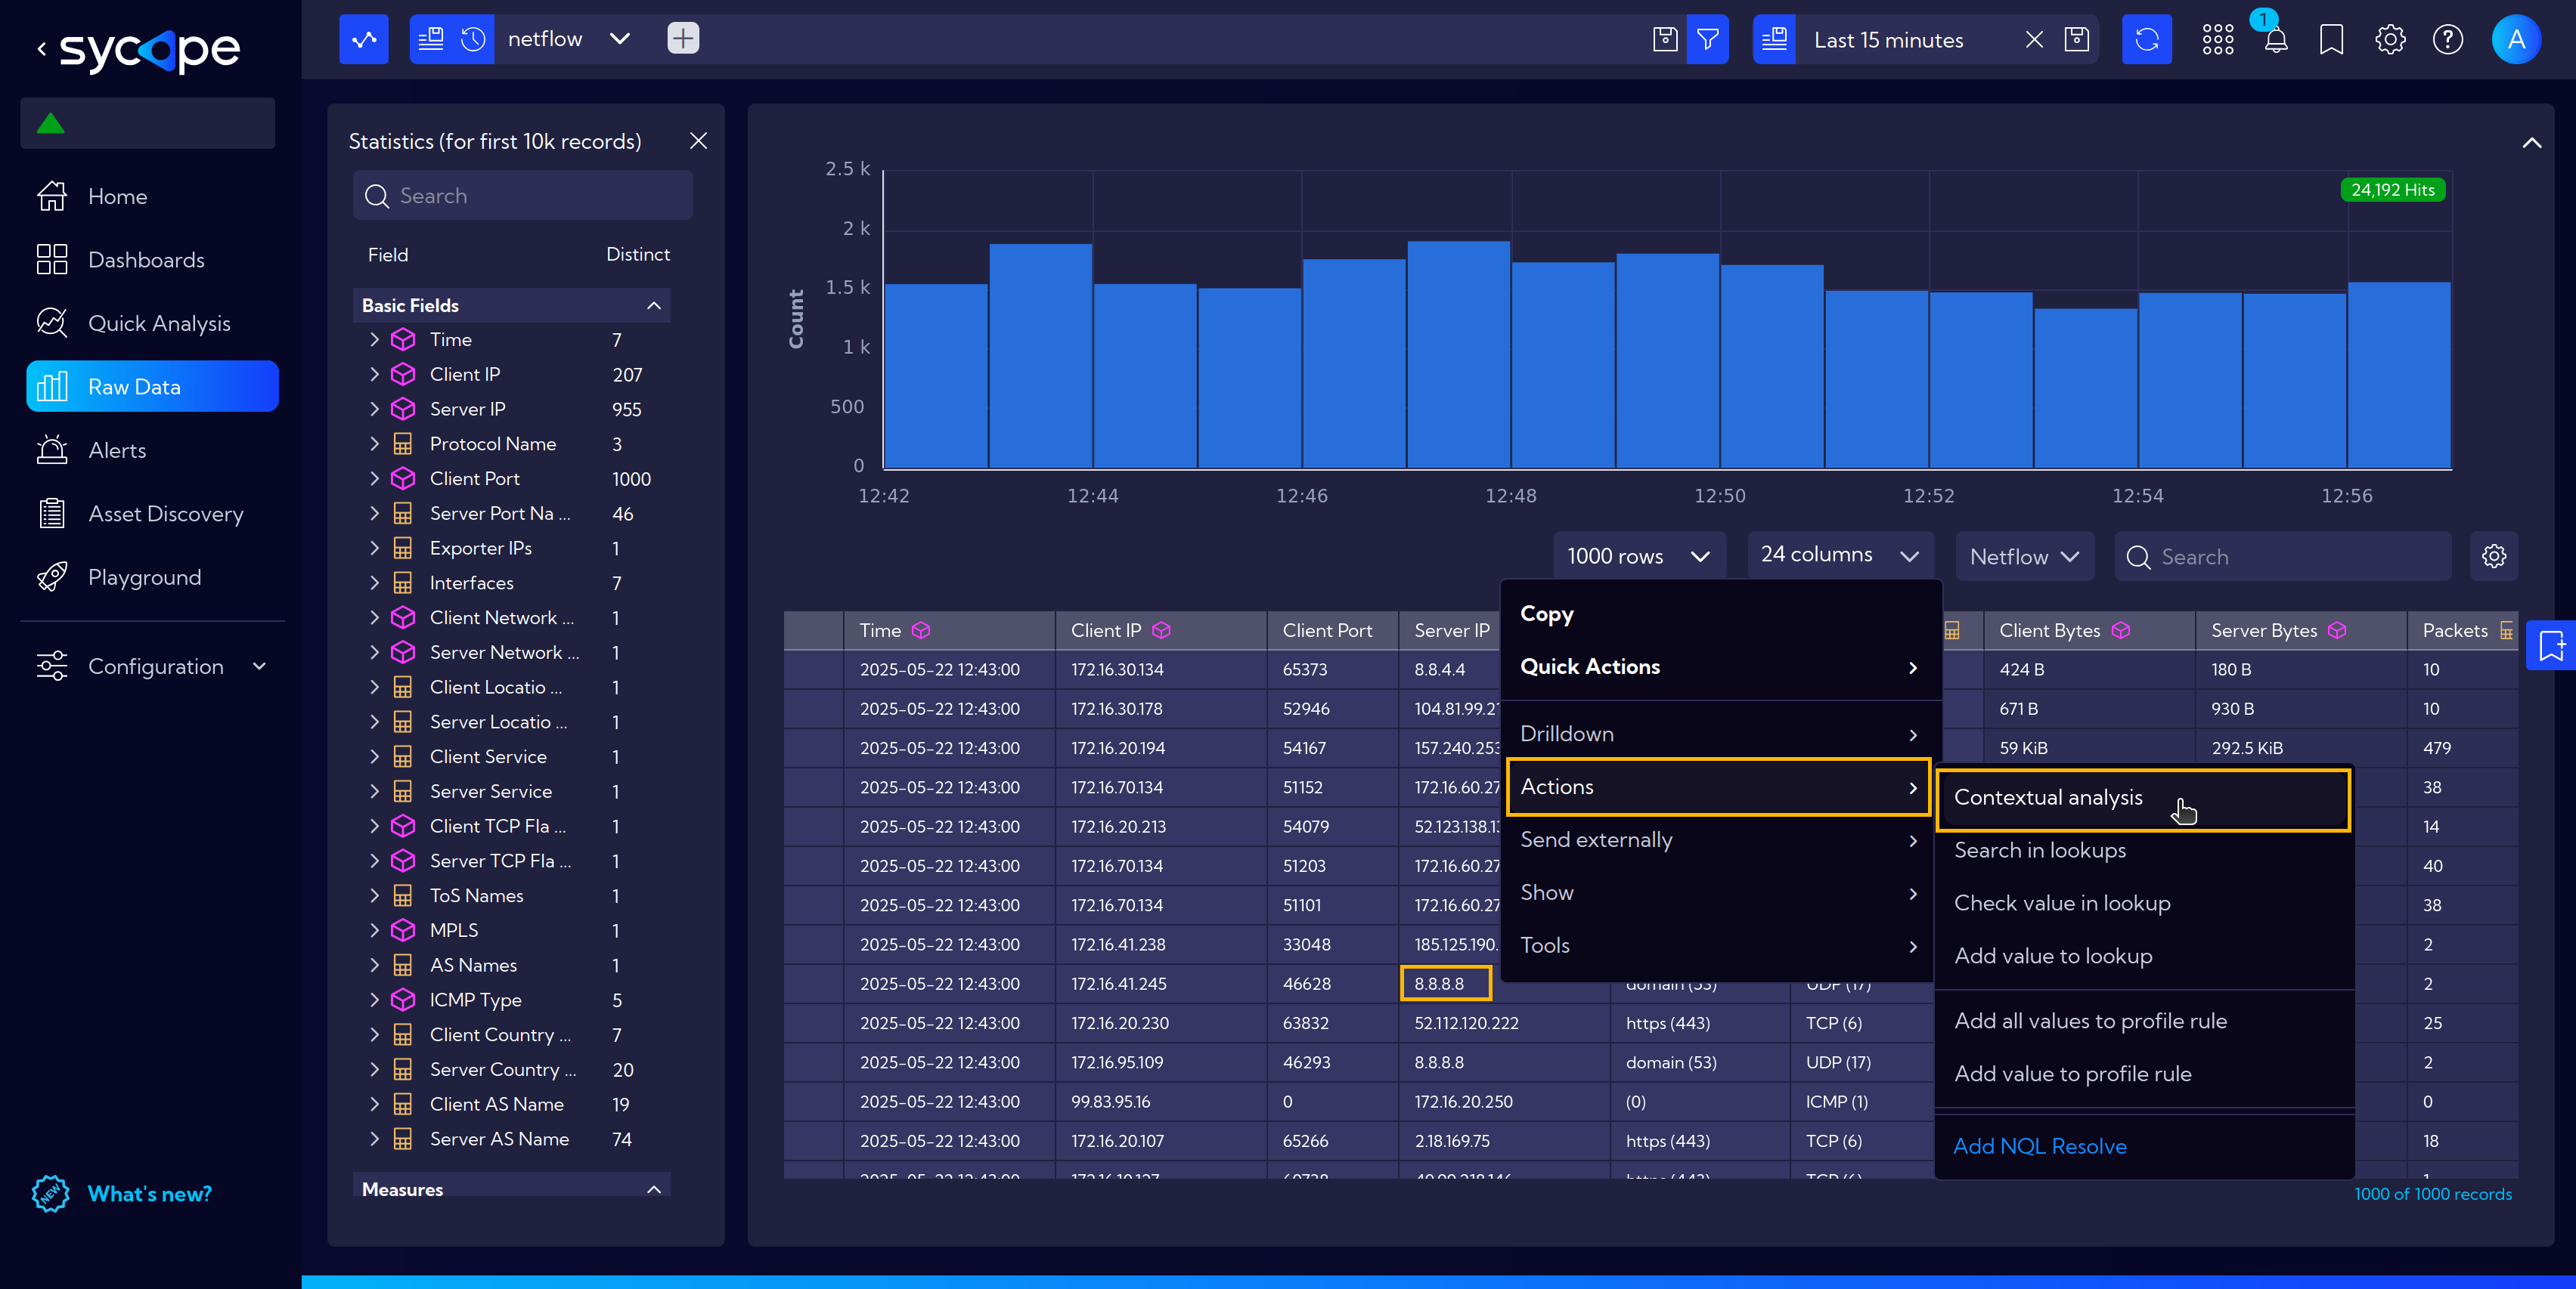Open the help question mark icon
Screen dimensions: 2576x1289
pos(2448,39)
